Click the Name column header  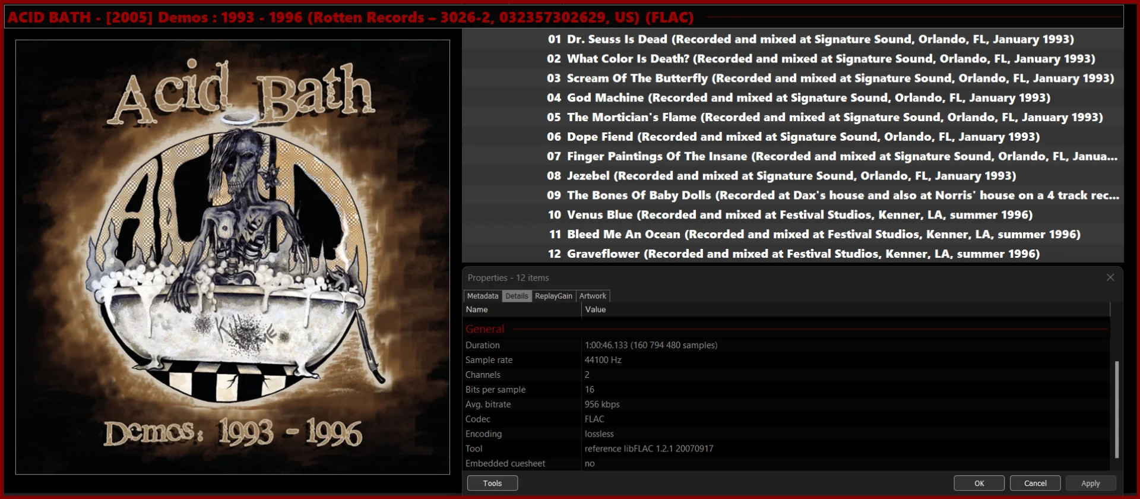point(522,309)
